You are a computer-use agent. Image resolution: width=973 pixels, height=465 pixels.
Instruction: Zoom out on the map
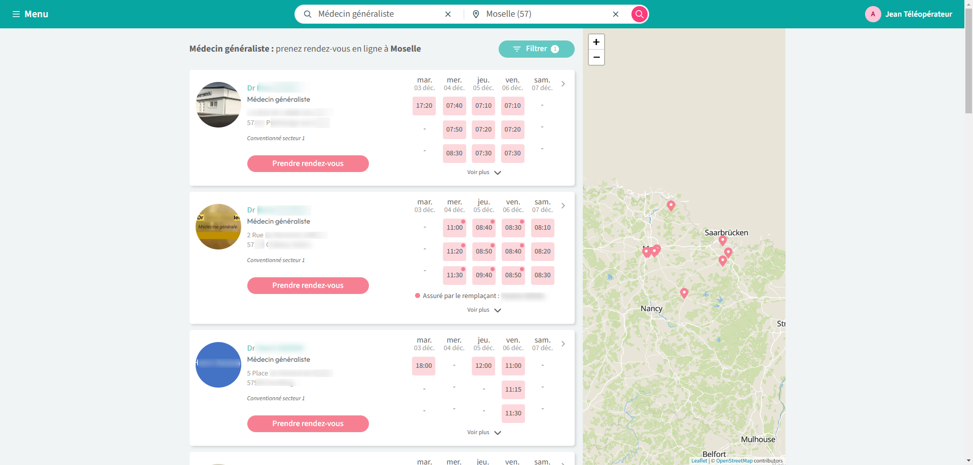[x=596, y=57]
